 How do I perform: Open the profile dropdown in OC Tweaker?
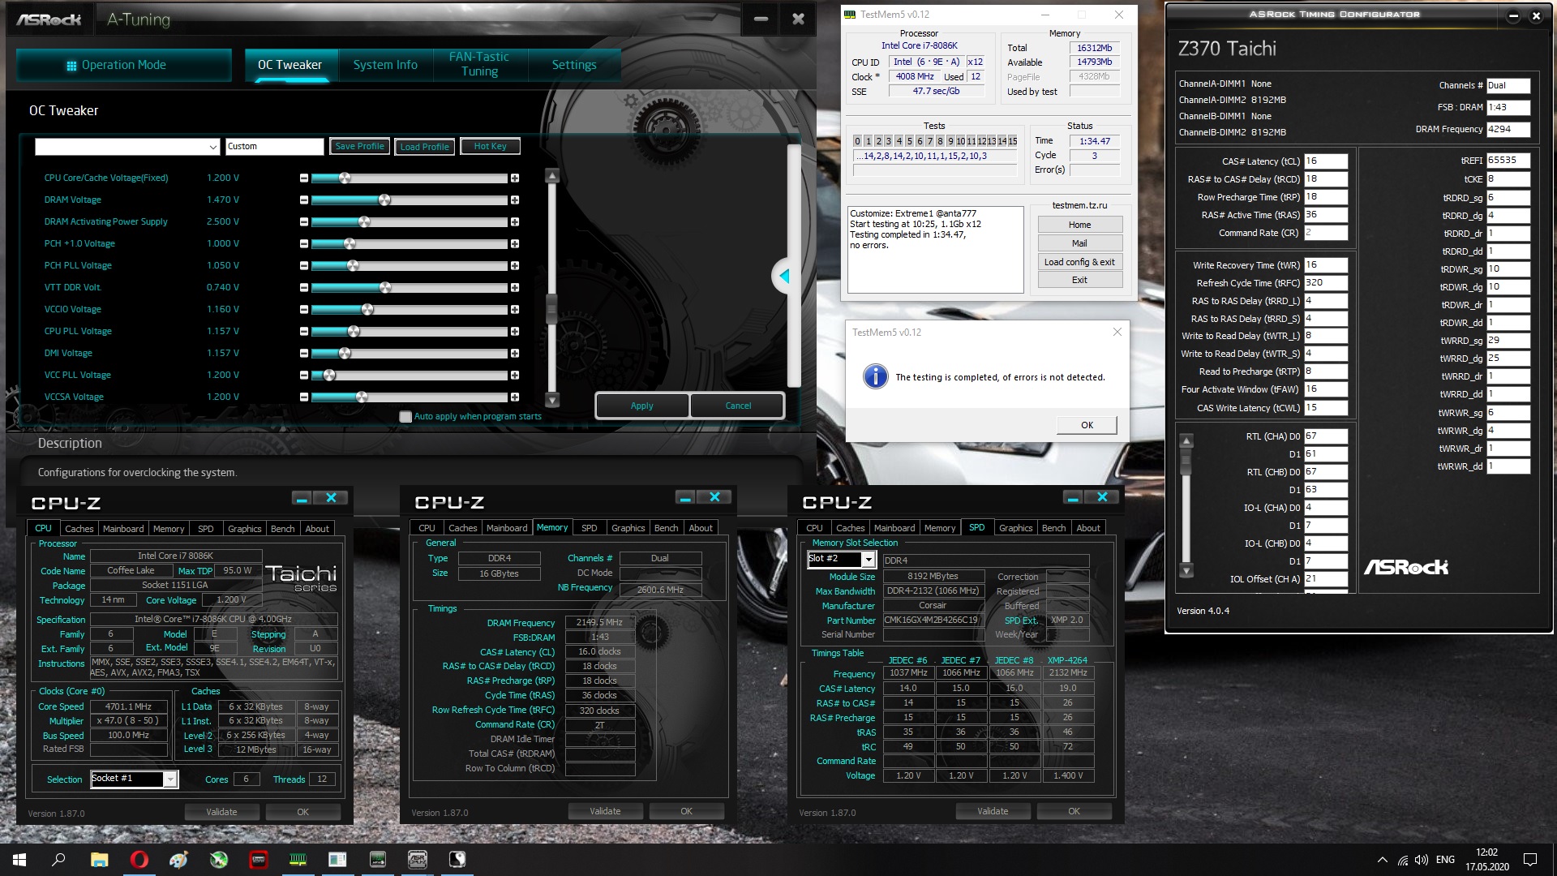212,147
